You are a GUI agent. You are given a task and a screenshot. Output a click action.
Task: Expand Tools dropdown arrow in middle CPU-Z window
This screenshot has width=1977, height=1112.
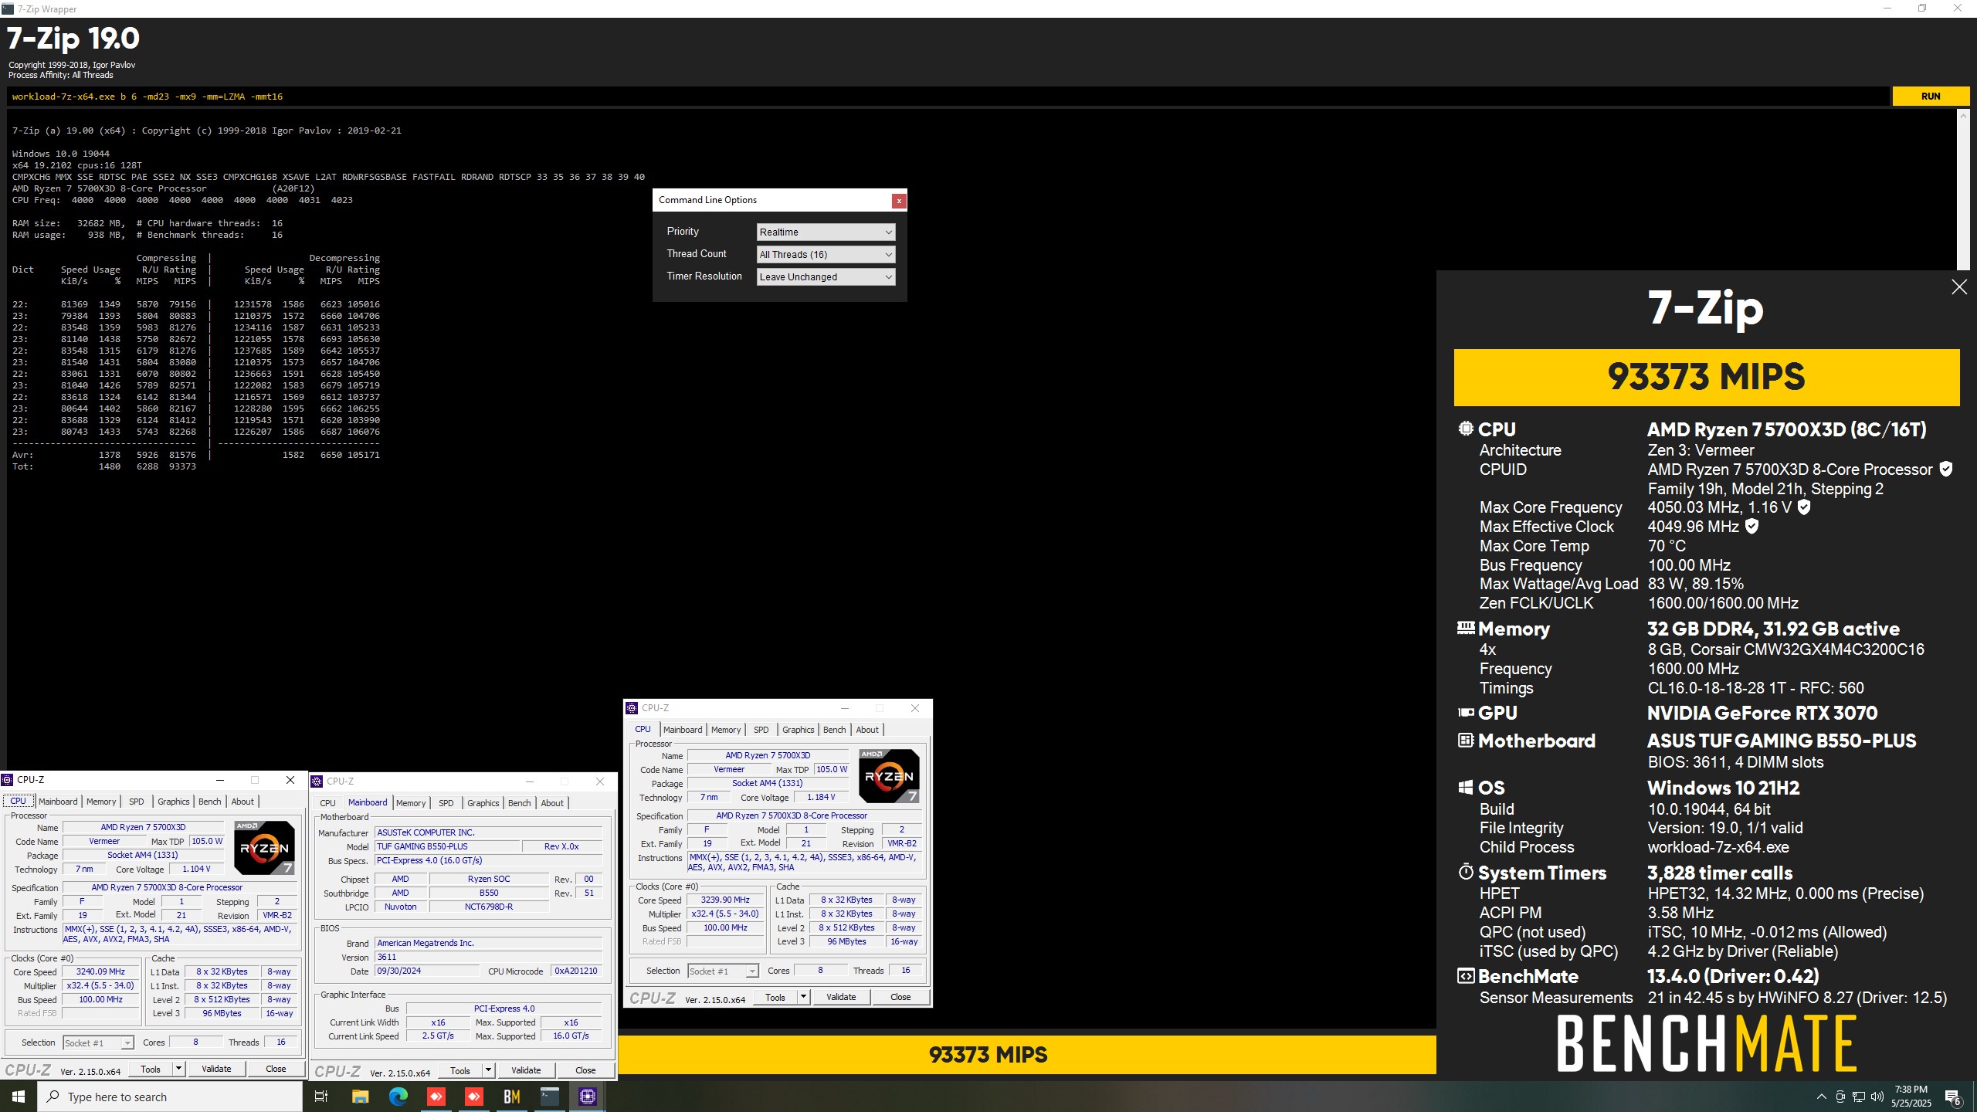tap(488, 1070)
